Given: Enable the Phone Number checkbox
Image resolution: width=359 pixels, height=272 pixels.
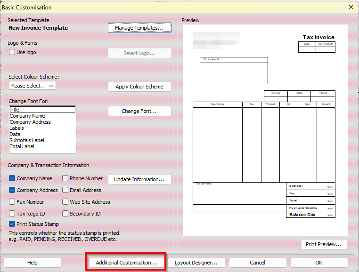Looking at the screenshot, I should [65, 178].
